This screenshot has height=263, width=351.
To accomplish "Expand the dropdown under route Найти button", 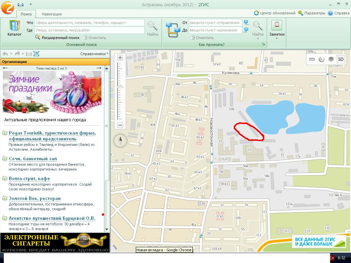I will coord(258,39).
